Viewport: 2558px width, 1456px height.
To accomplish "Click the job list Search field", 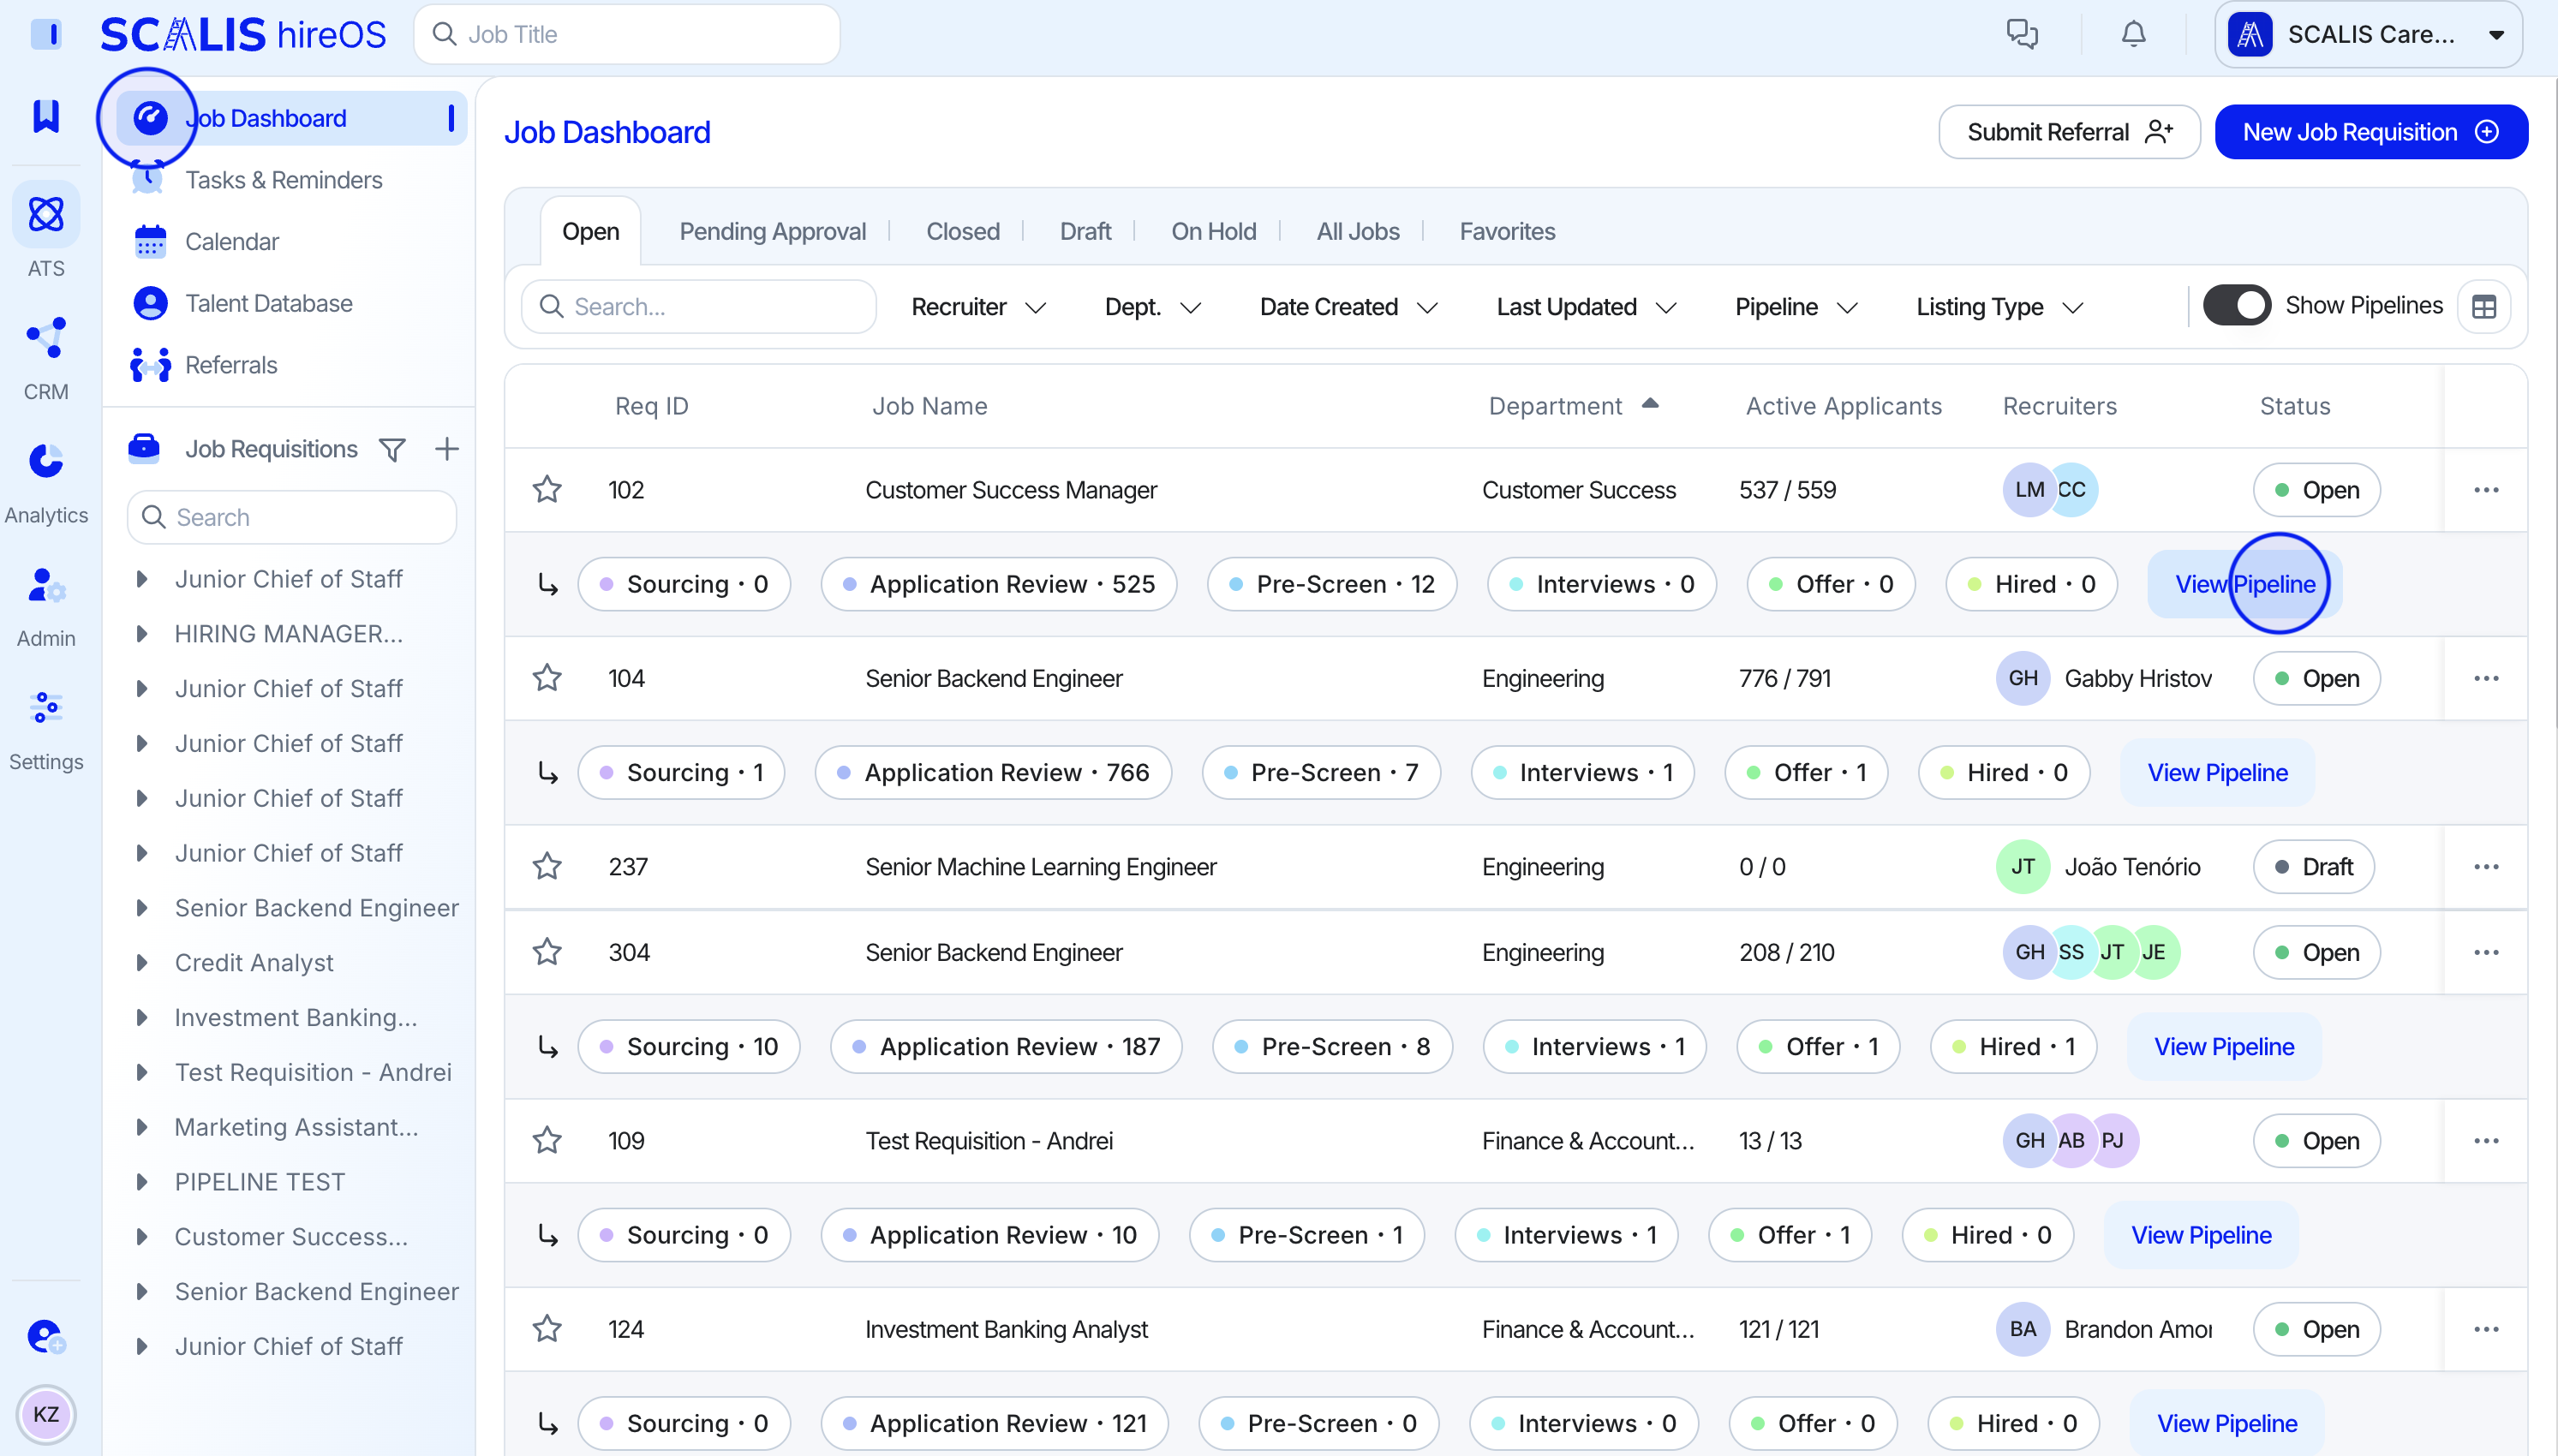I will coord(700,307).
